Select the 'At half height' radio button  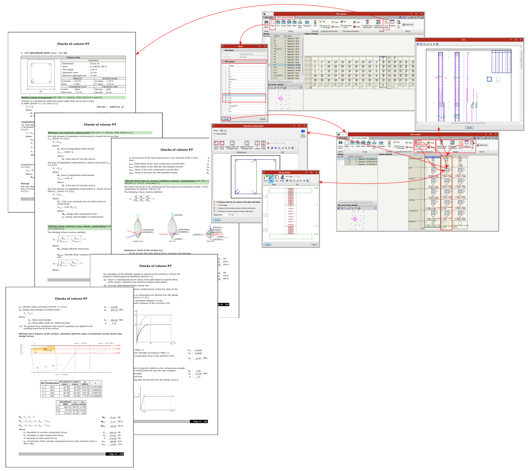(217, 205)
